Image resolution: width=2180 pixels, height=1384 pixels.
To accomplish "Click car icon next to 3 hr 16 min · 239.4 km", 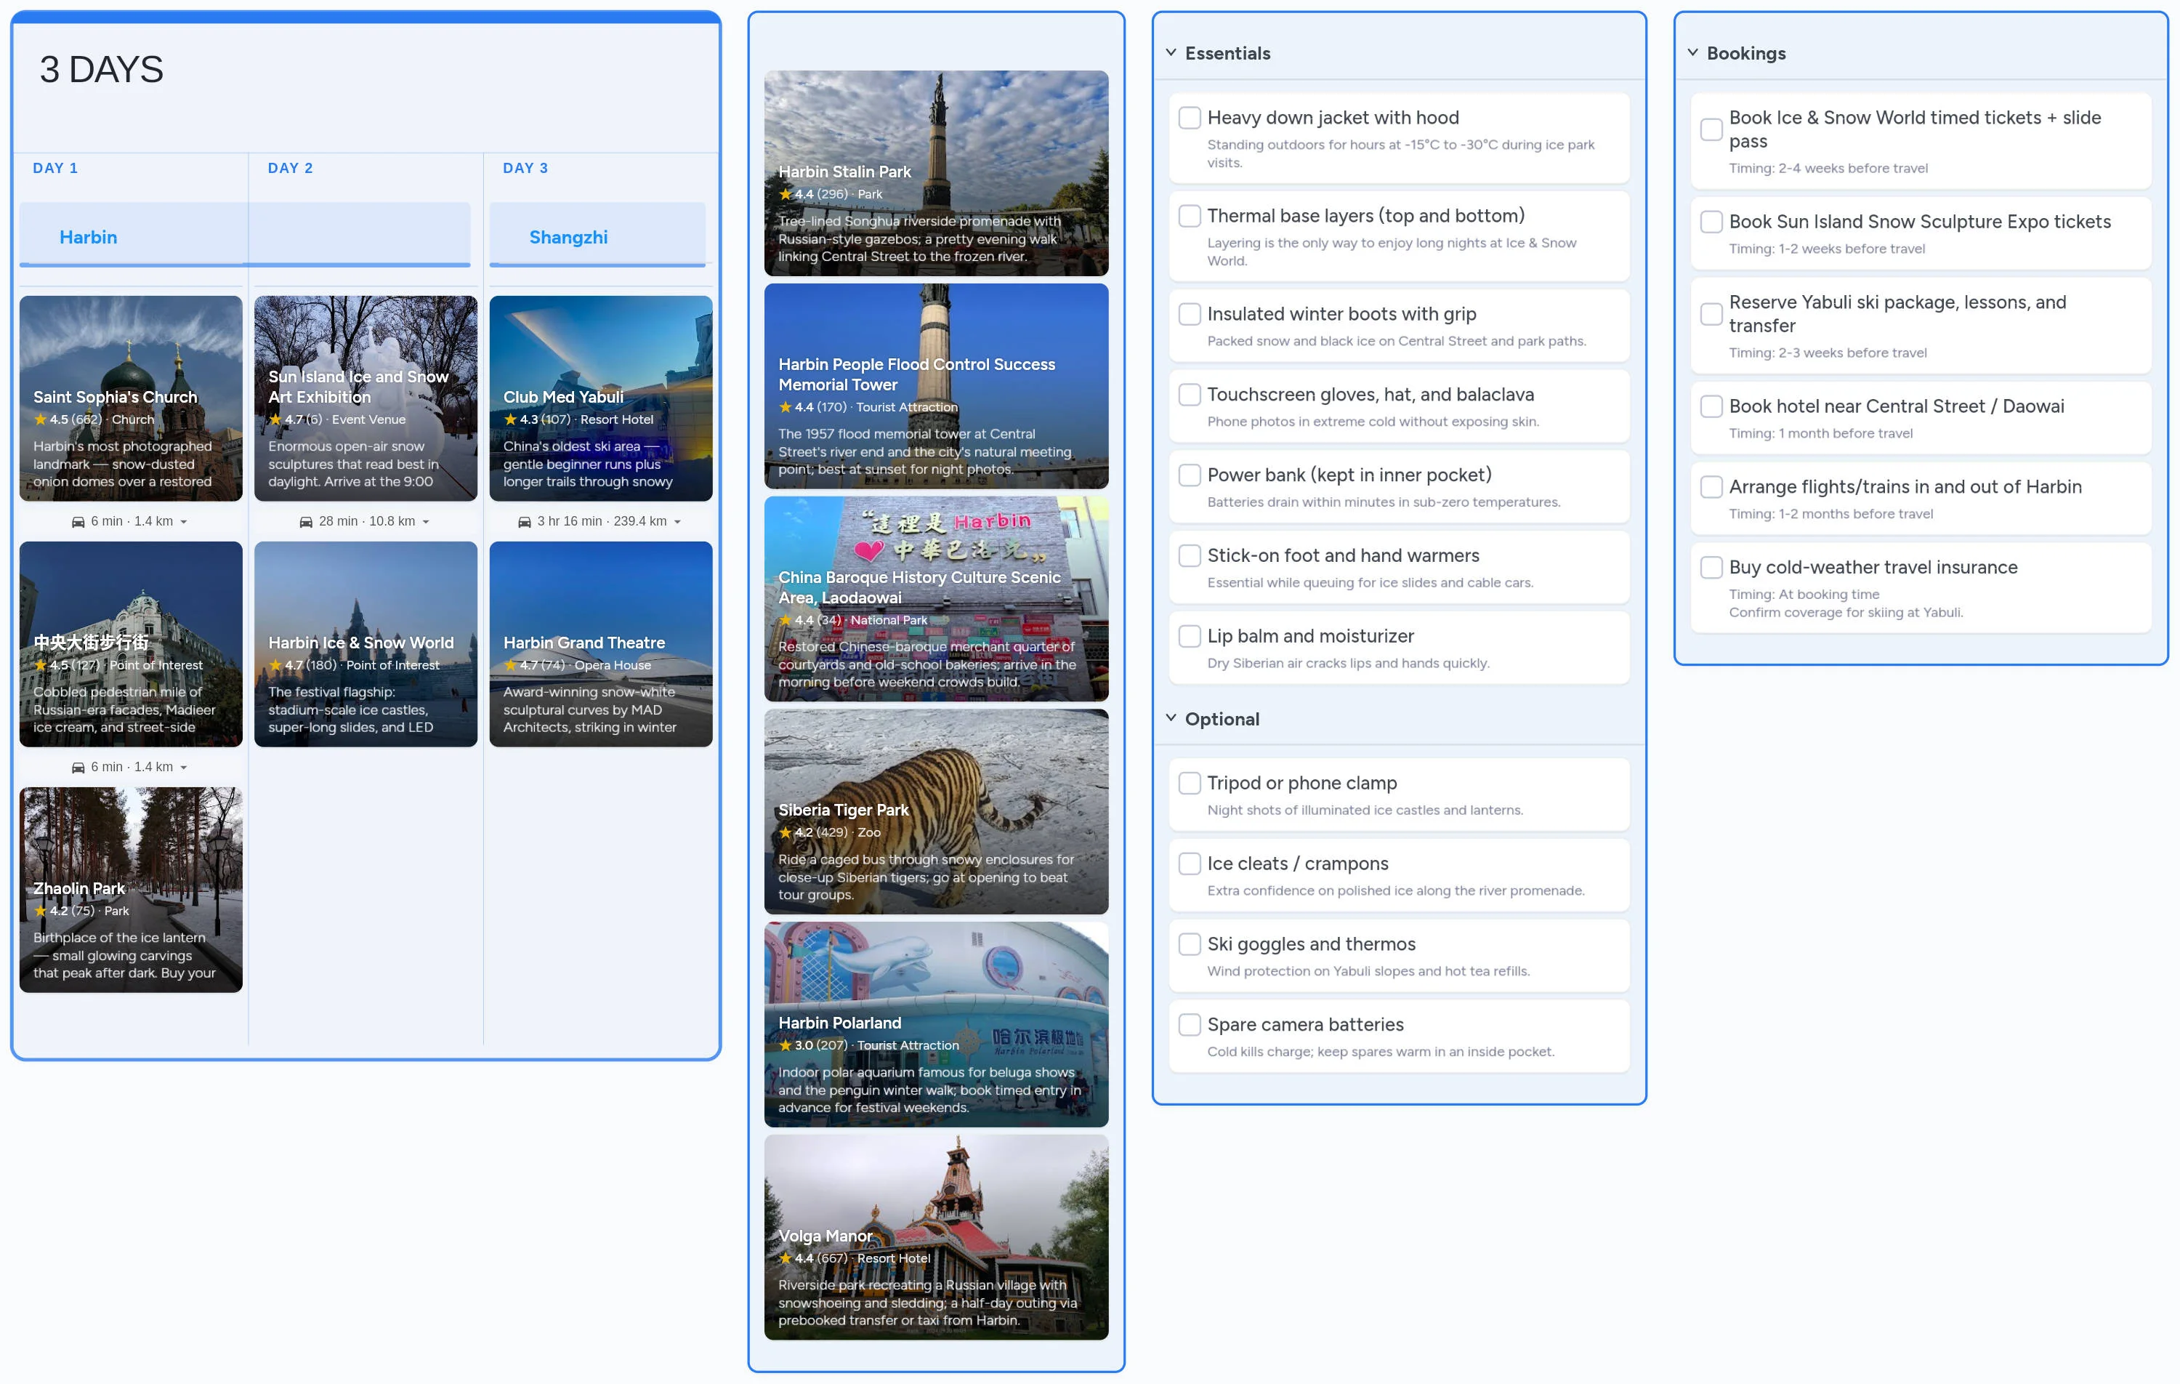I will (x=524, y=522).
